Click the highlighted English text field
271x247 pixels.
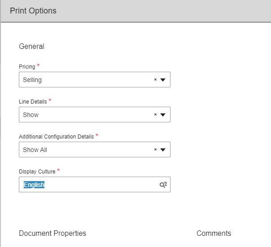pos(34,185)
